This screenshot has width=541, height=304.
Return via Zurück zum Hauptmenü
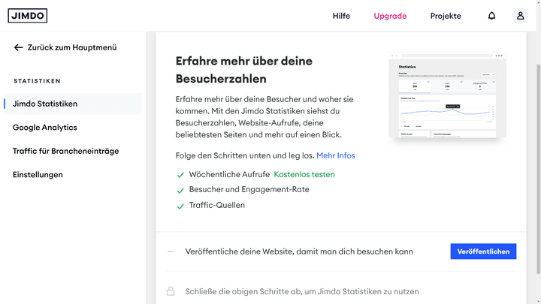coord(72,47)
